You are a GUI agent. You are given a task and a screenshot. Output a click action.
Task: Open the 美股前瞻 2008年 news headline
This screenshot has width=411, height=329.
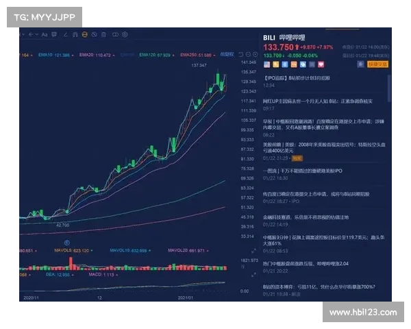324,147
